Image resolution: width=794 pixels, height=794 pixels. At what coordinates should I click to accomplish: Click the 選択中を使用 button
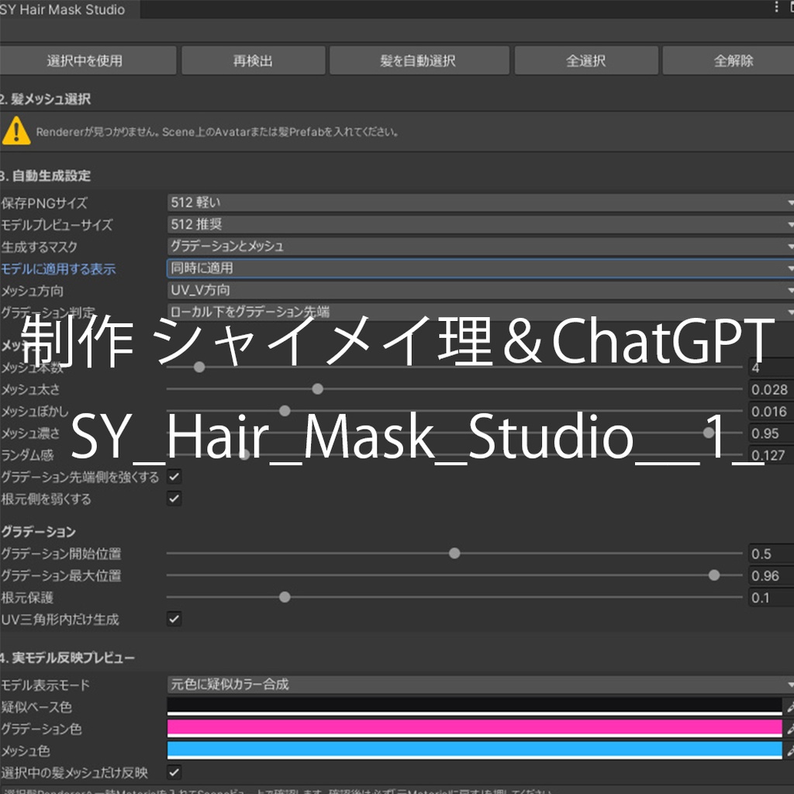[x=87, y=60]
